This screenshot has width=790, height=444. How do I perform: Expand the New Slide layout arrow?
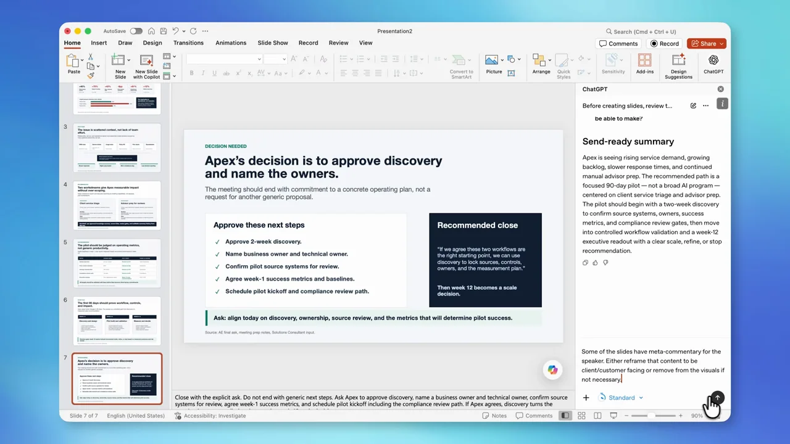pos(128,60)
